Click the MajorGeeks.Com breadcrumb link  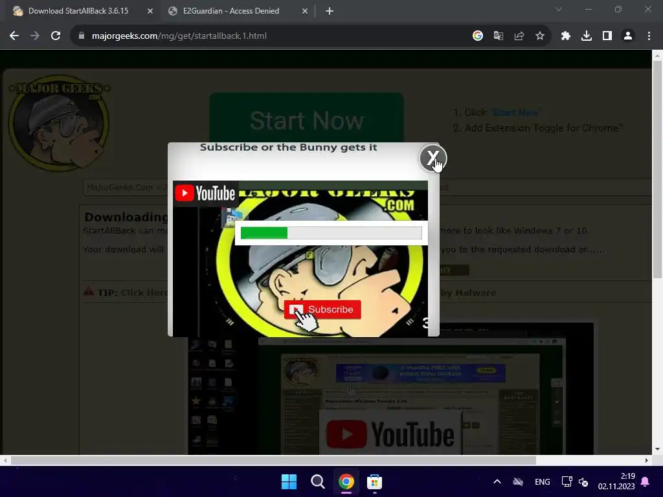[119, 187]
